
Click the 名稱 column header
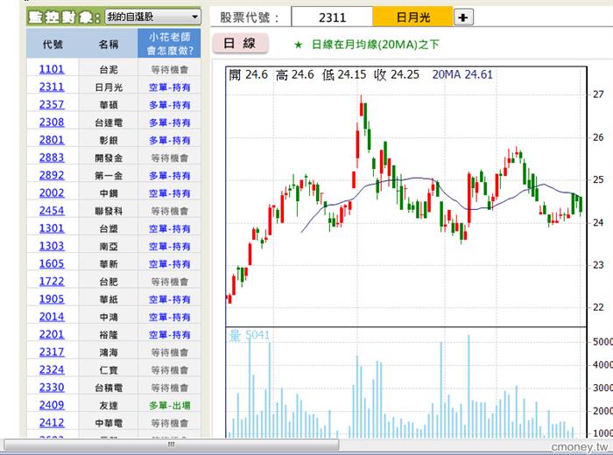(x=109, y=44)
